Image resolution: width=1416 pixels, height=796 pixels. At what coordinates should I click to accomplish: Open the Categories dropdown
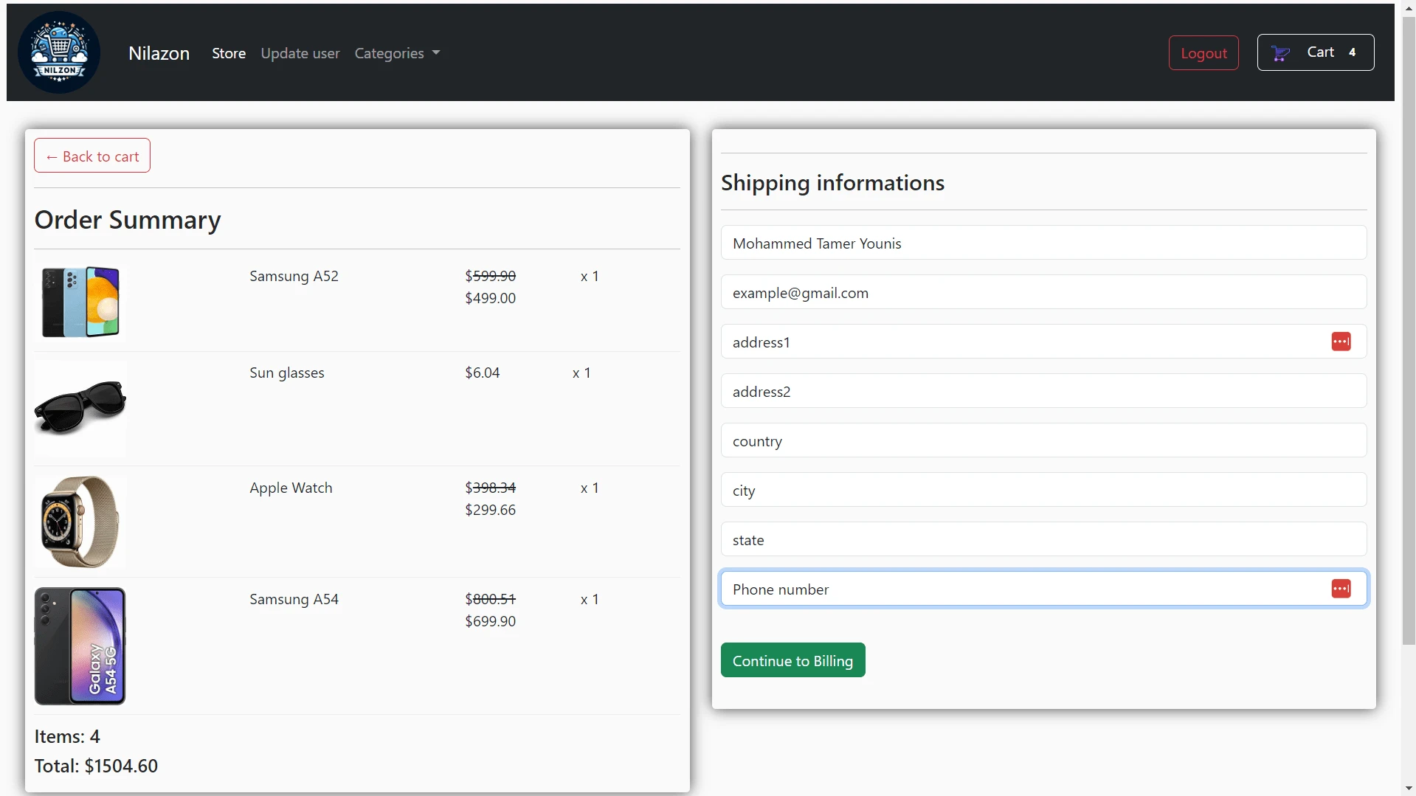(397, 53)
